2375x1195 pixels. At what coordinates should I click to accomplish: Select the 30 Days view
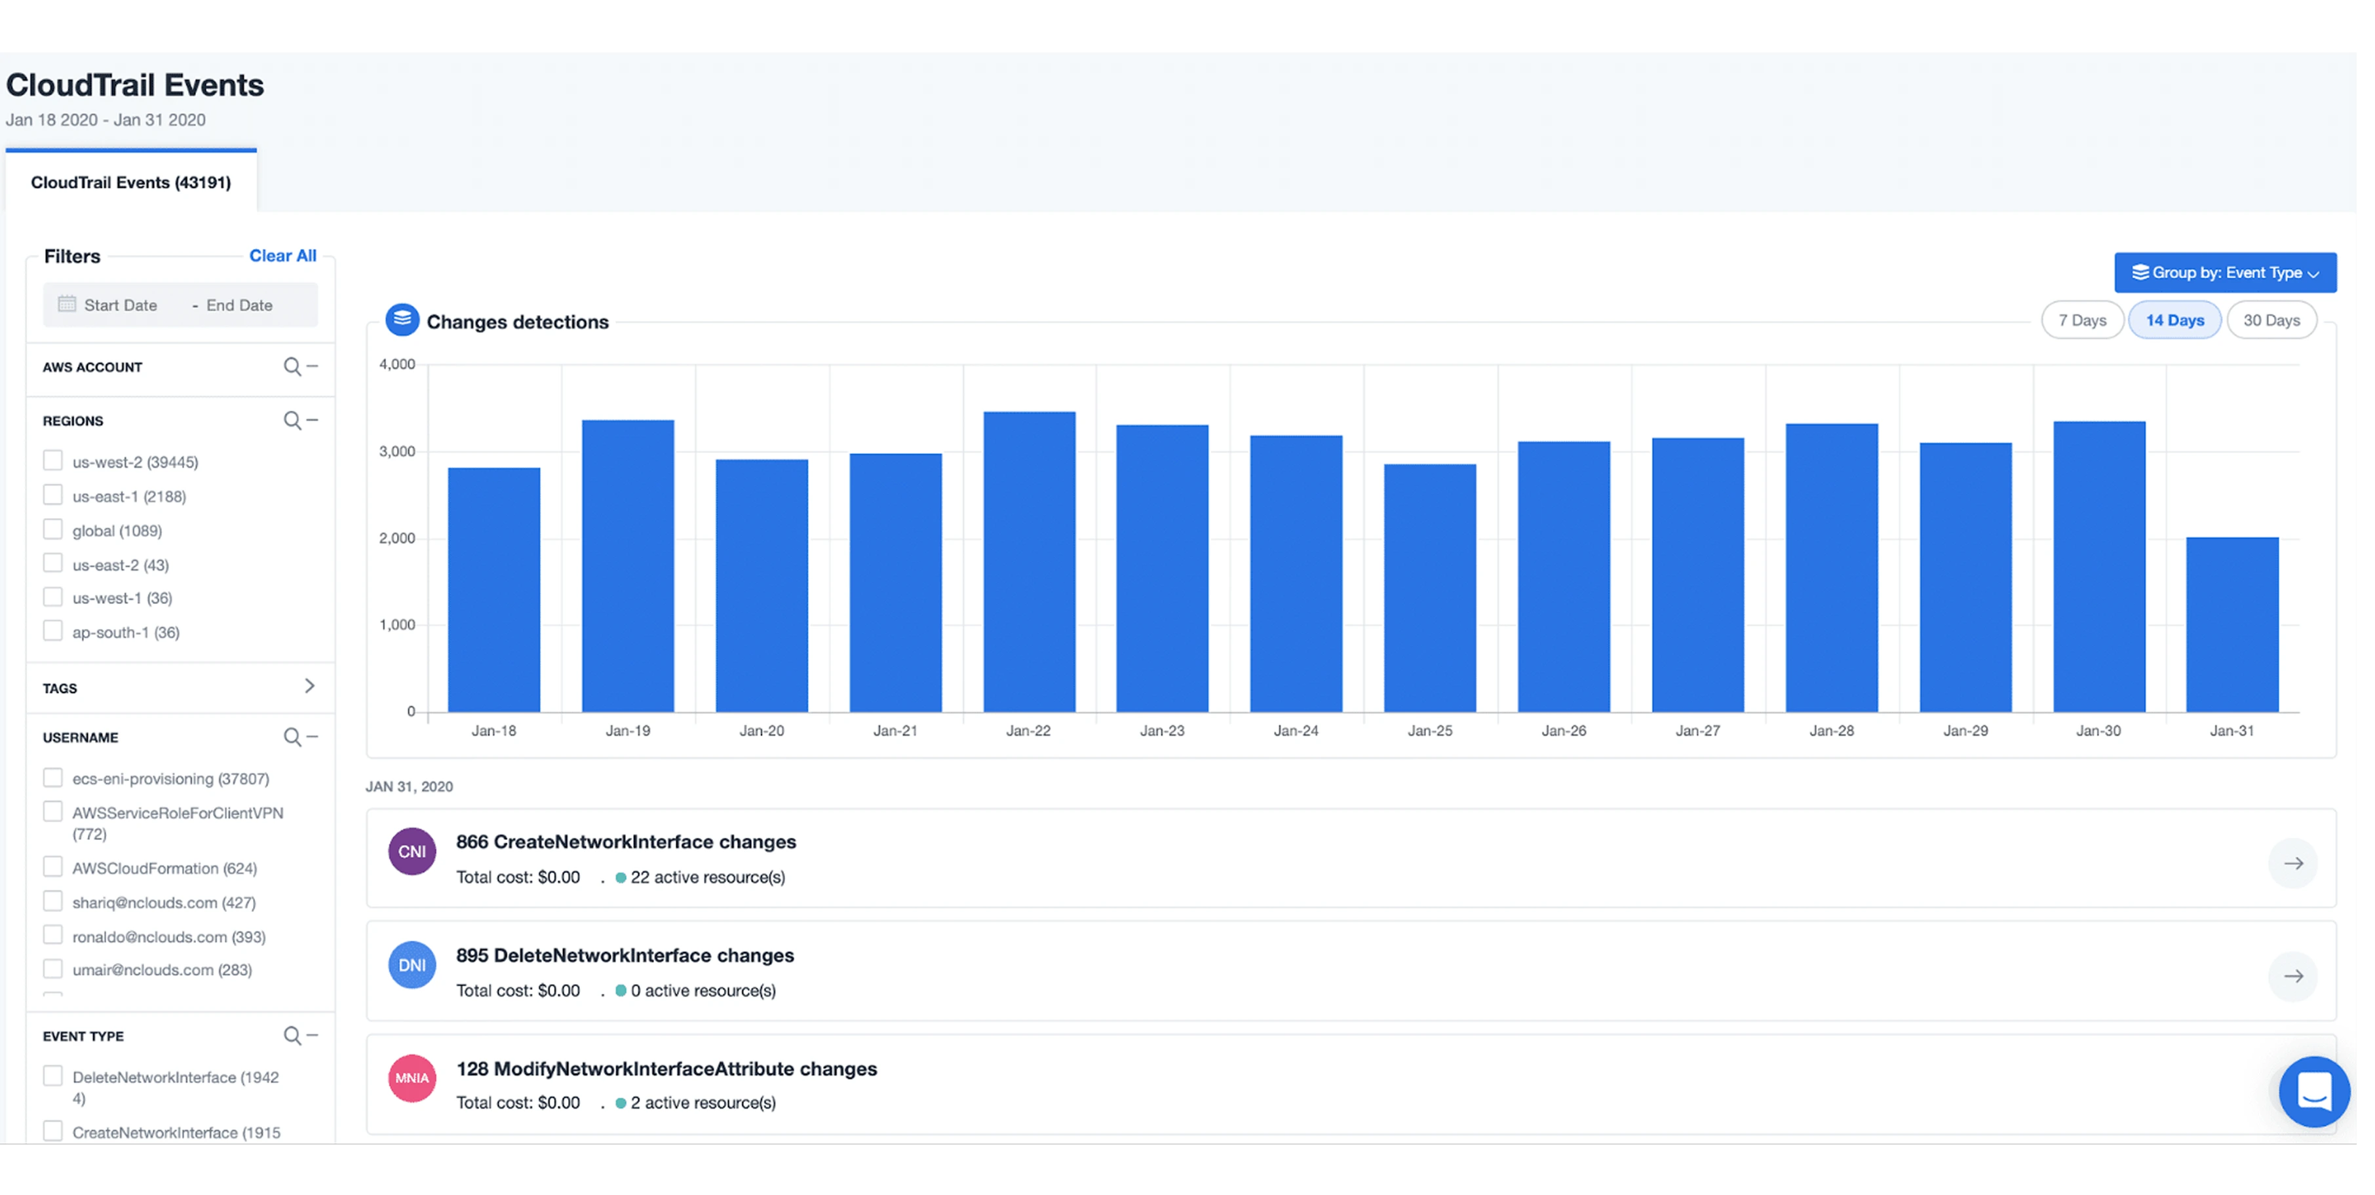tap(2271, 320)
